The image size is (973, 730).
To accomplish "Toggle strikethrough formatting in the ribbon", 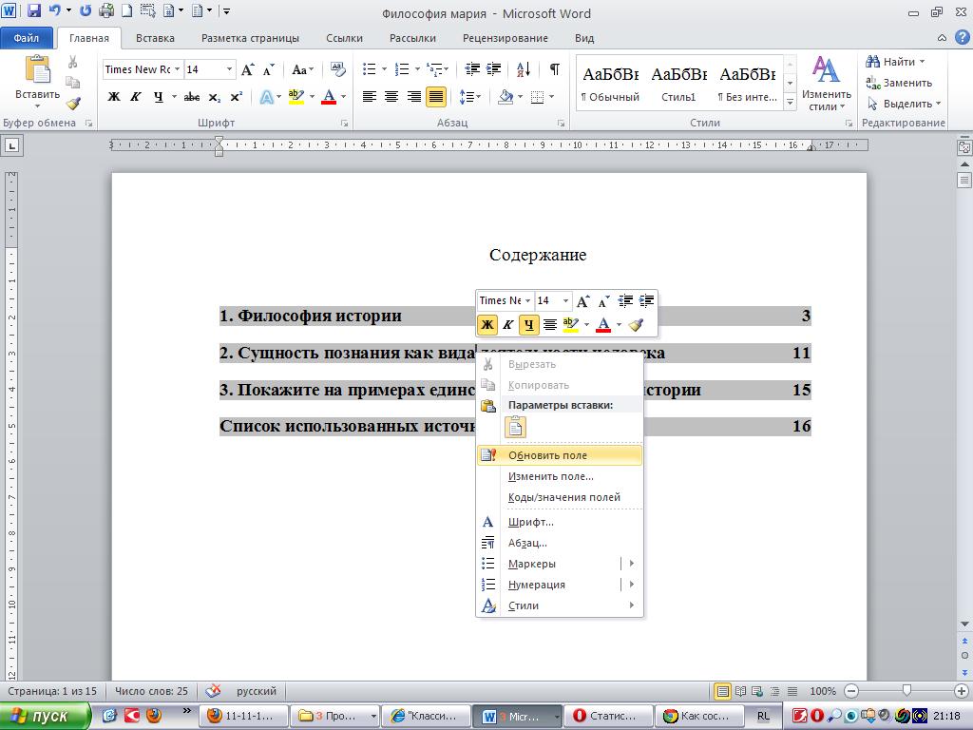I will click(192, 97).
